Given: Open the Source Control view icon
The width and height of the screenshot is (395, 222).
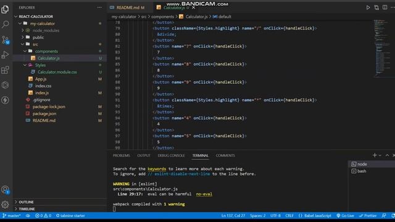Looking at the screenshot, I should 5,39.
